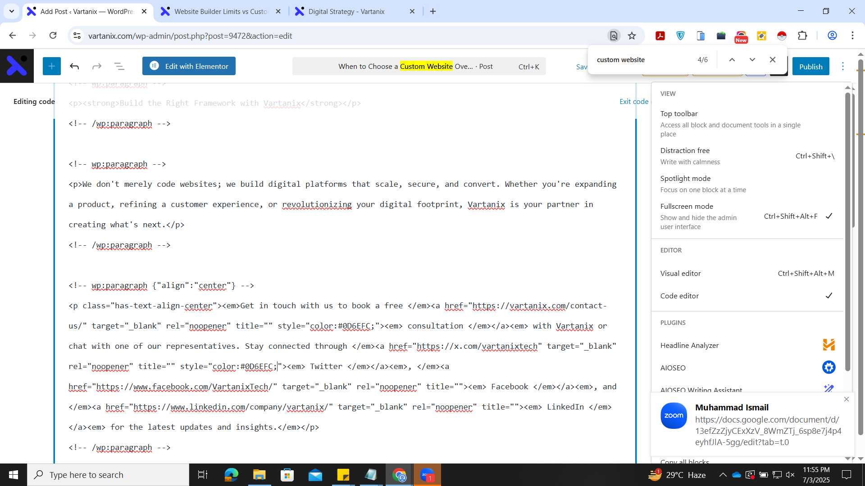Open the Document Overview list icon
865x486 pixels.
point(119,67)
